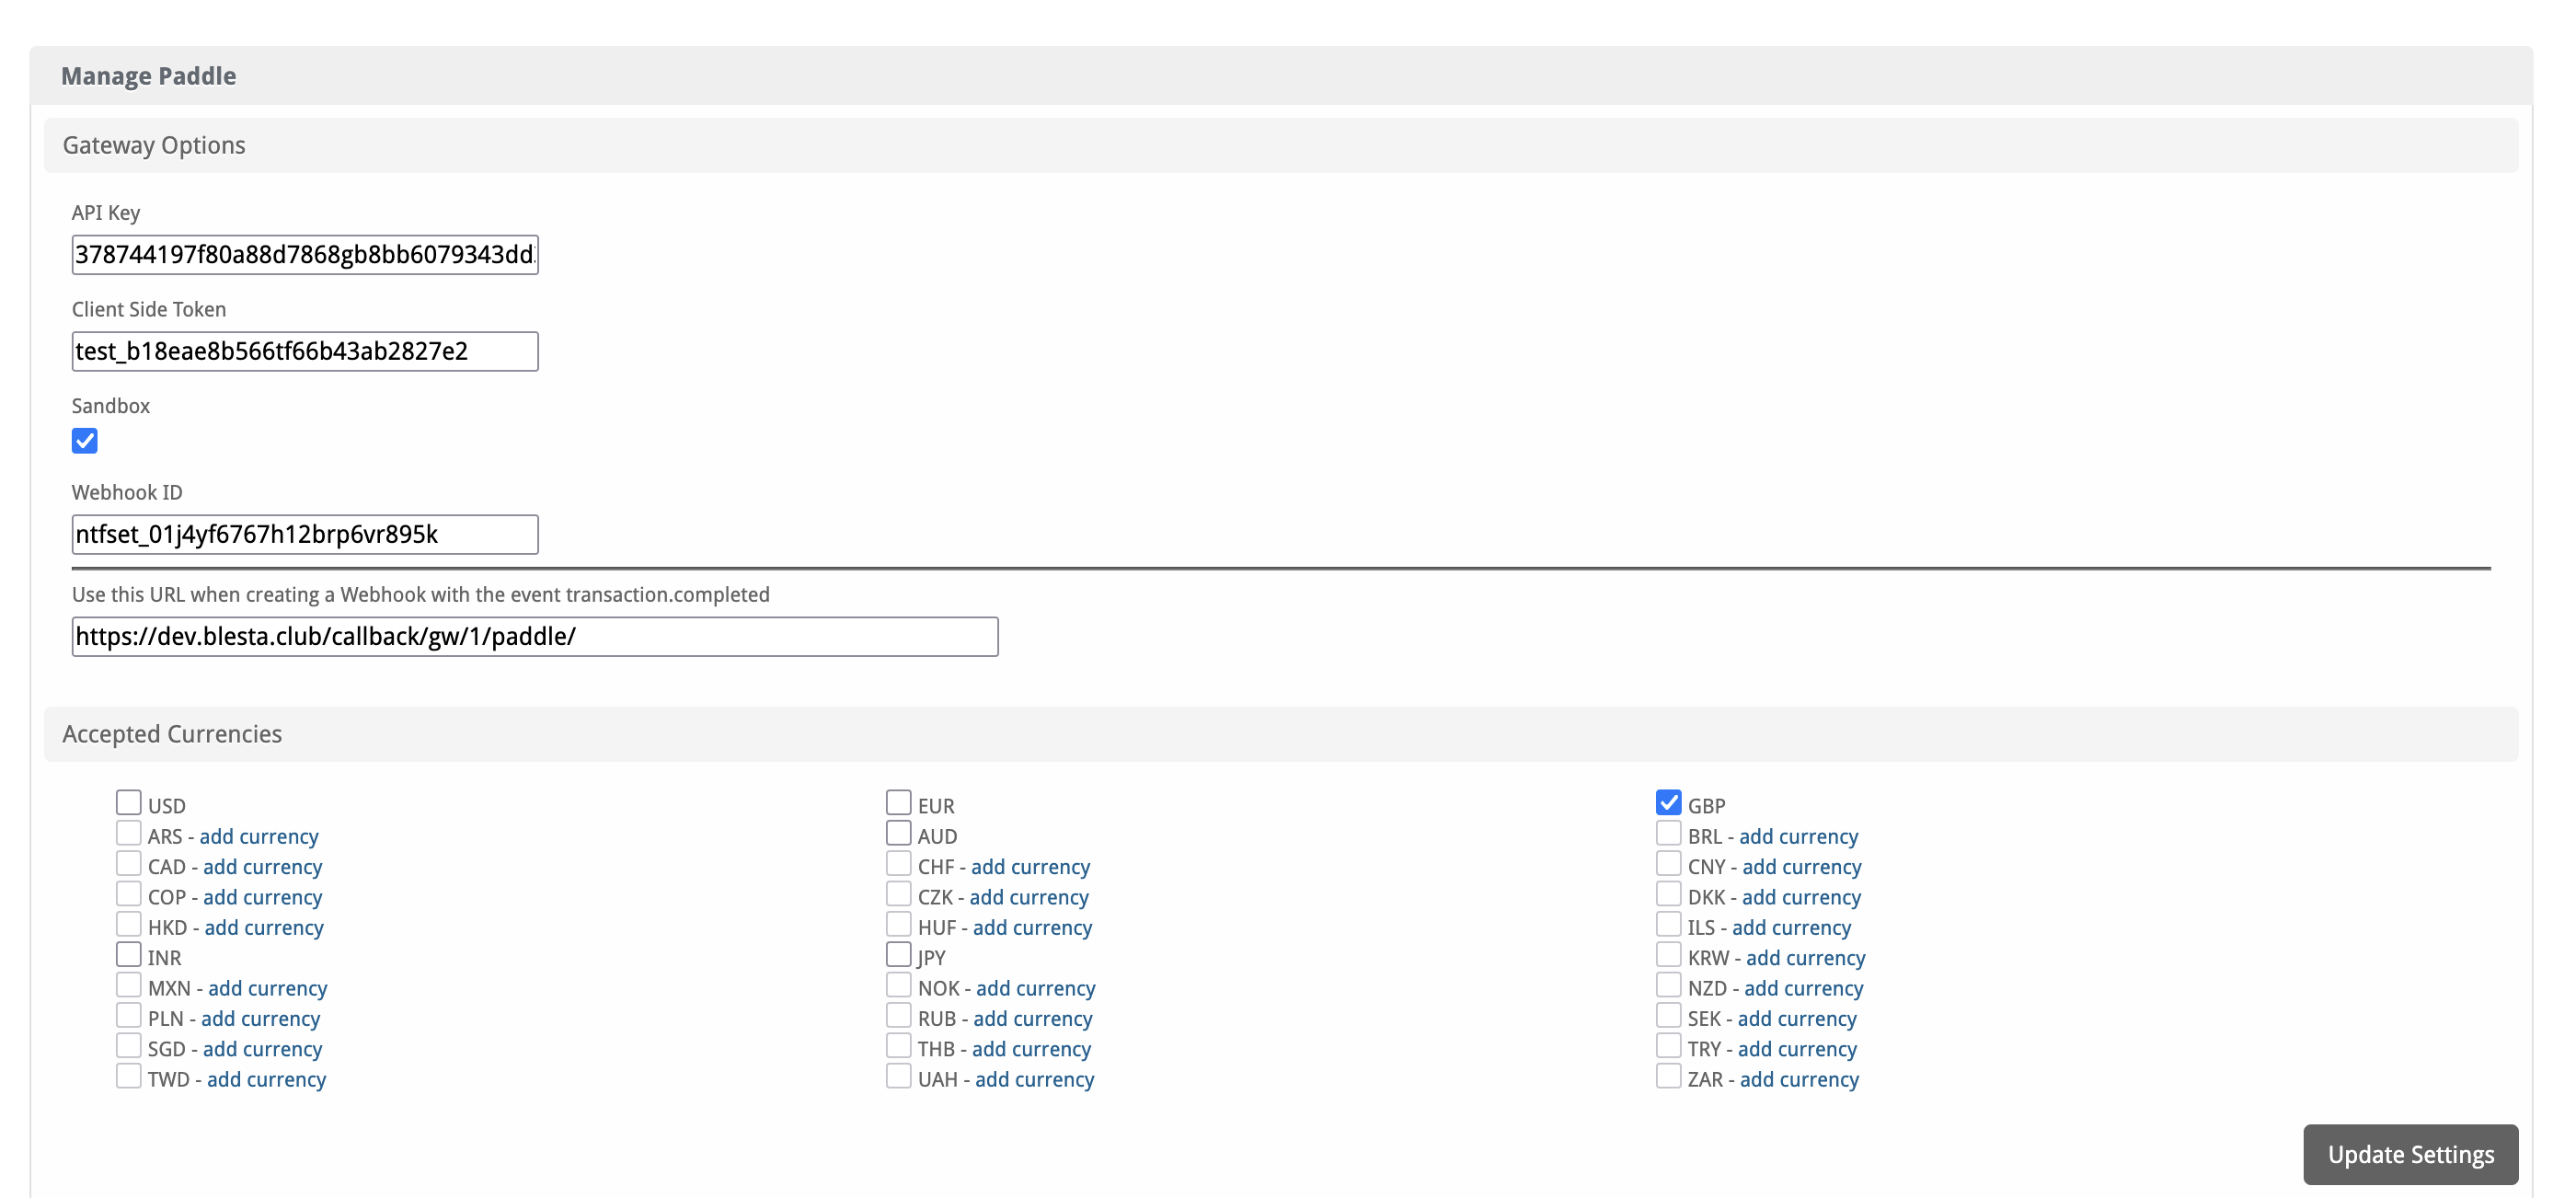The width and height of the screenshot is (2576, 1198).
Task: Click the Gateway Options section header
Action: click(1281, 146)
